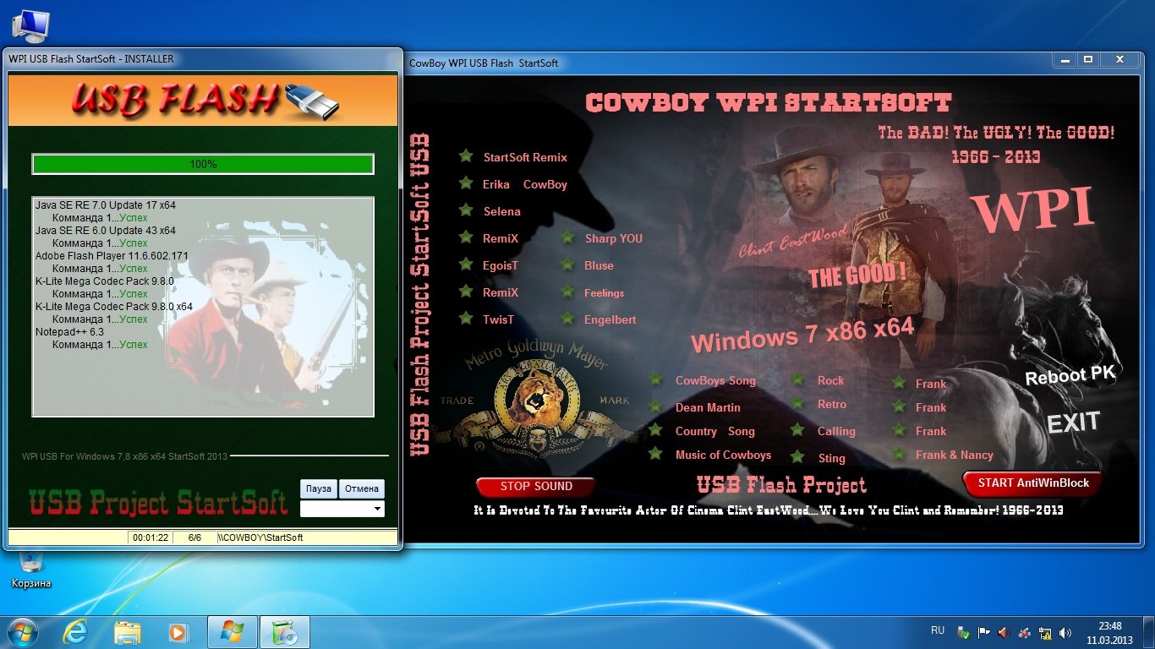Click the elapsed time 00:01:22 in the status bar
Screen dimensions: 1155x649
[x=151, y=537]
